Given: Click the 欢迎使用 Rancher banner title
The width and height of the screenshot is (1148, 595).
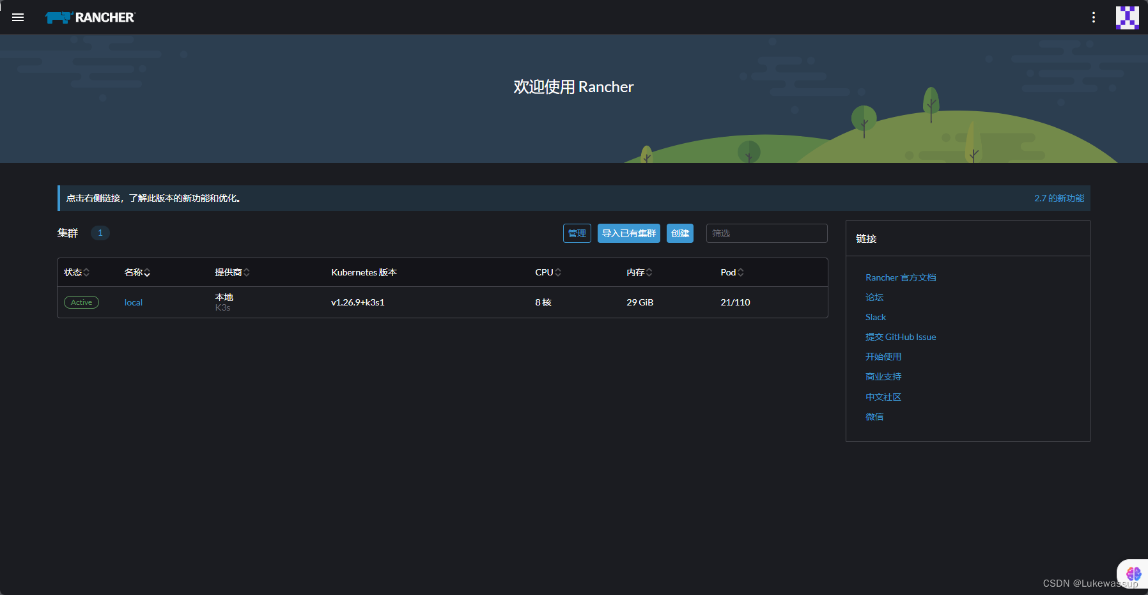Looking at the screenshot, I should point(573,87).
